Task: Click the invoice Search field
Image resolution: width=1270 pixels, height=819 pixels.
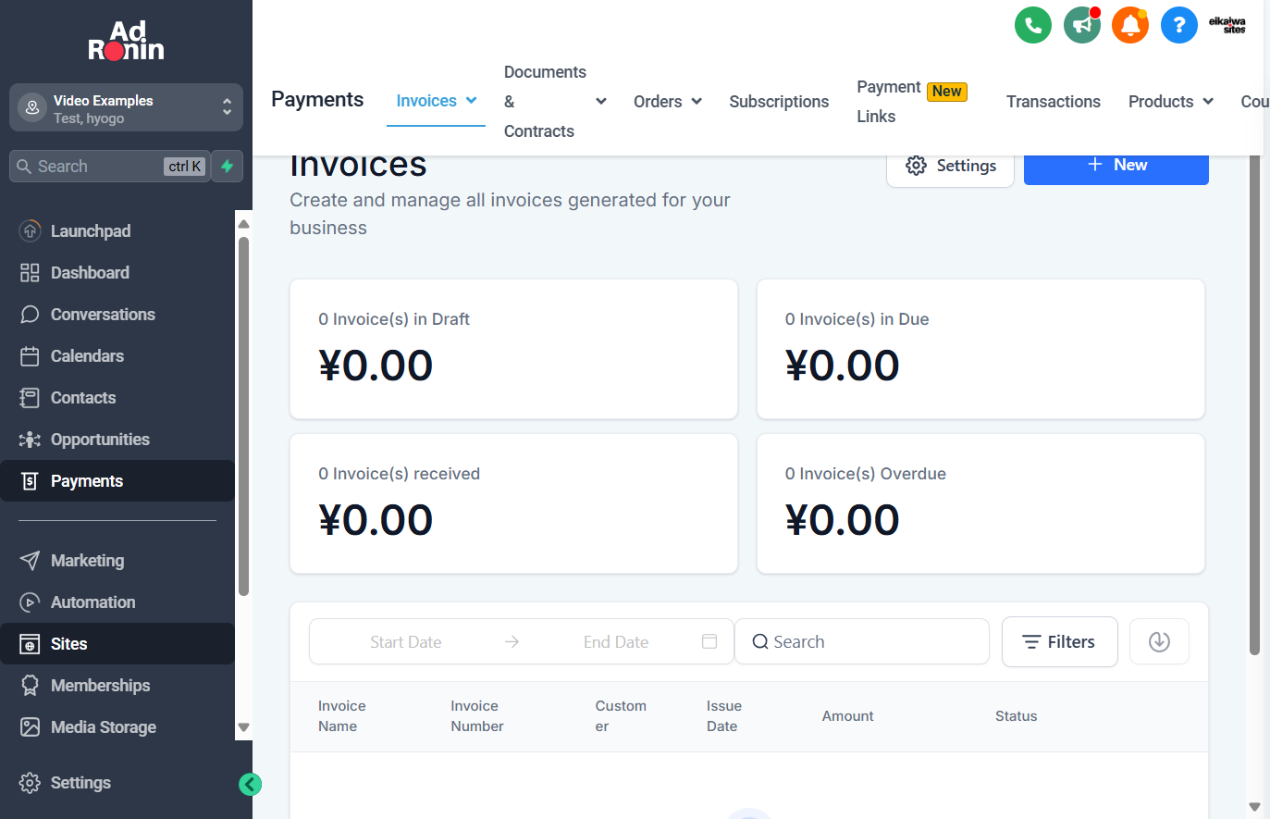Action: tap(862, 641)
